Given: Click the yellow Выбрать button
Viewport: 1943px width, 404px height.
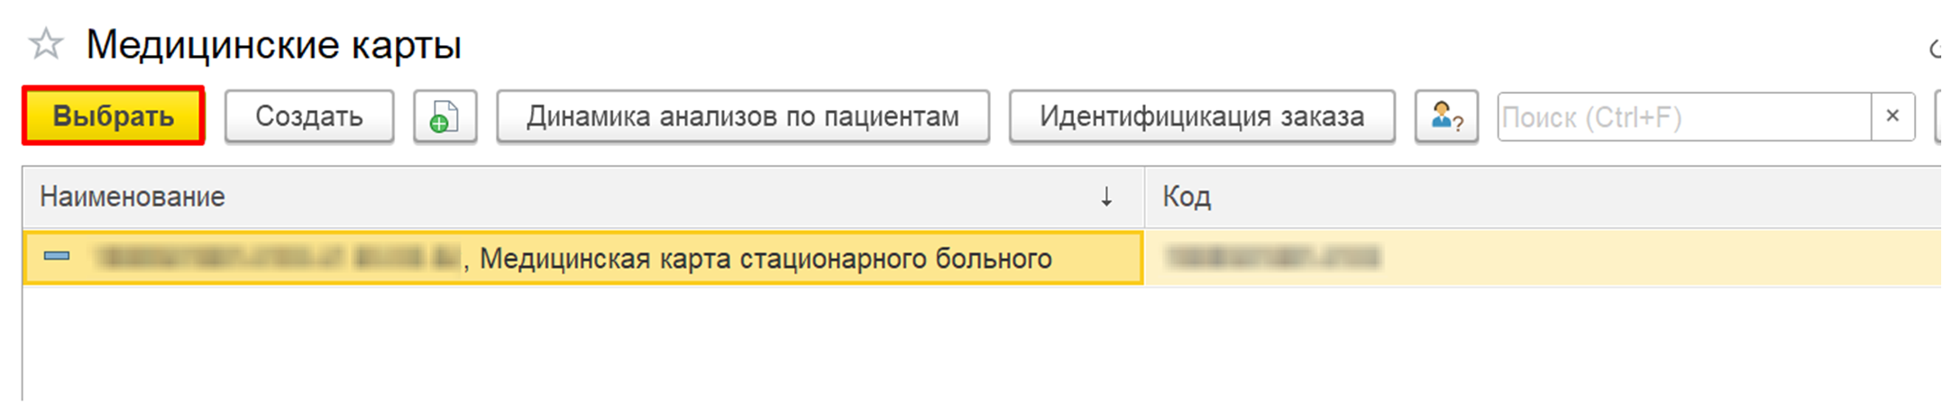Looking at the screenshot, I should [114, 116].
